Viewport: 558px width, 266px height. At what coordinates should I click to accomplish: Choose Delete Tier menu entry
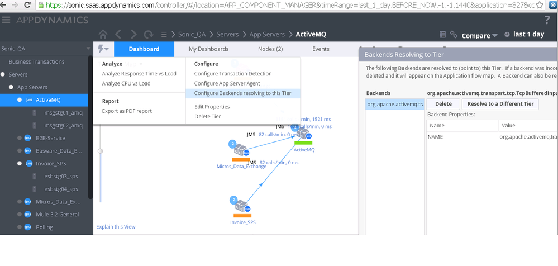[207, 116]
